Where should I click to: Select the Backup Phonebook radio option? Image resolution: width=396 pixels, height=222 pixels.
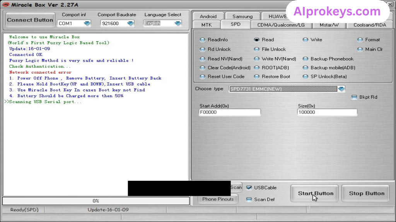click(x=306, y=59)
